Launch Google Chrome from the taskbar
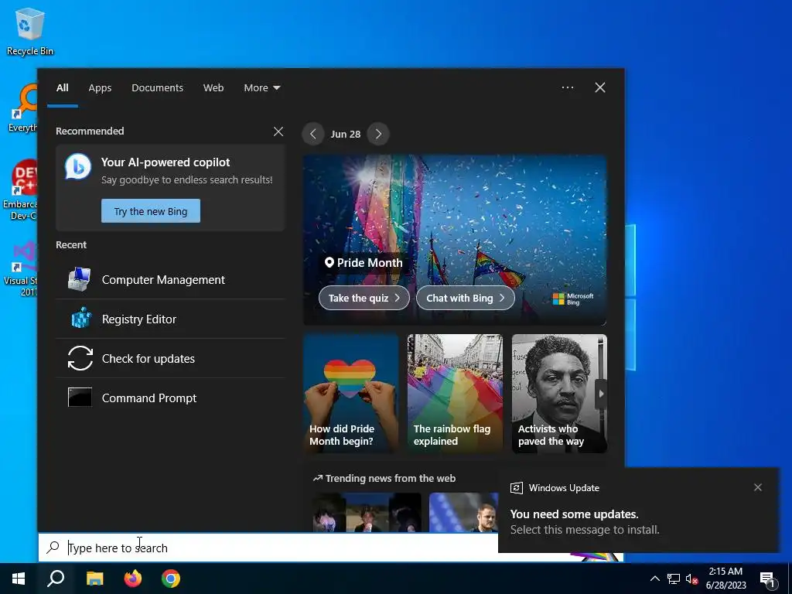Image resolution: width=792 pixels, height=594 pixels. click(171, 579)
